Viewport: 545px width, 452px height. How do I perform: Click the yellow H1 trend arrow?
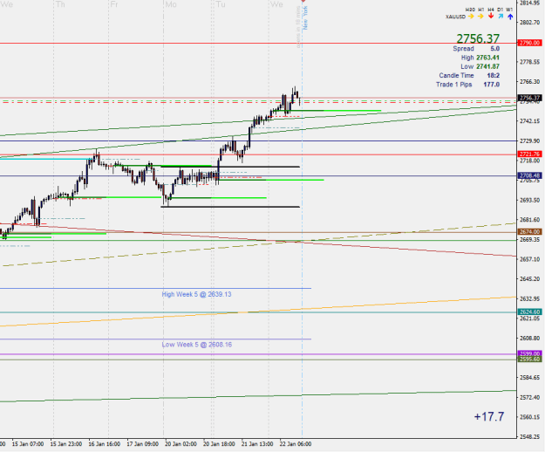pos(480,17)
